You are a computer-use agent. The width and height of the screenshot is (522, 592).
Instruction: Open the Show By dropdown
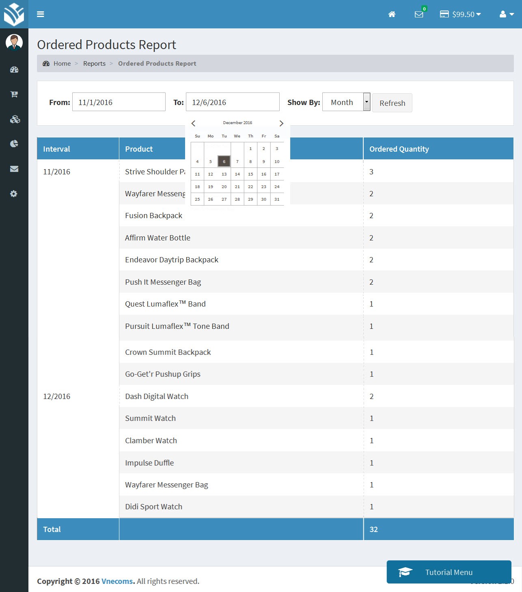point(345,102)
